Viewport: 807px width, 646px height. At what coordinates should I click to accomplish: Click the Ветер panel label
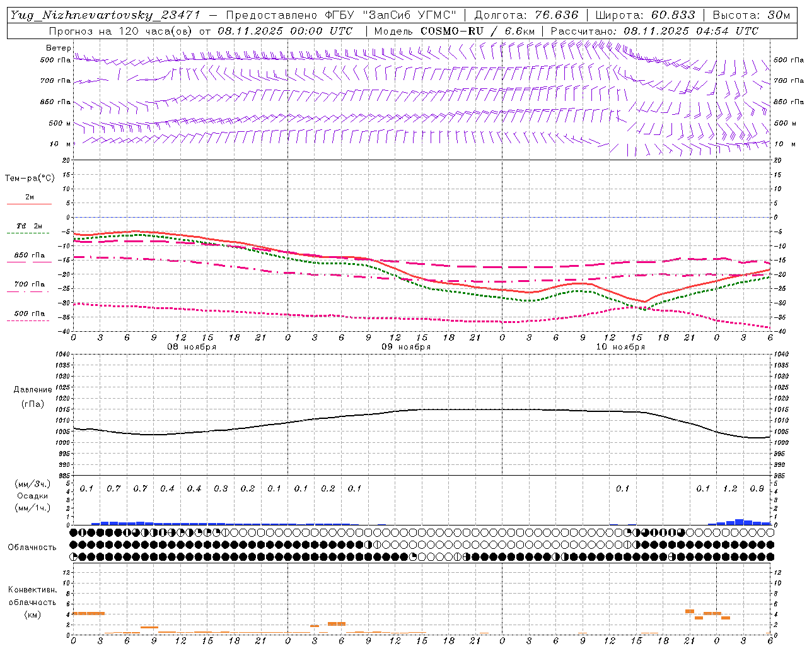(x=59, y=48)
